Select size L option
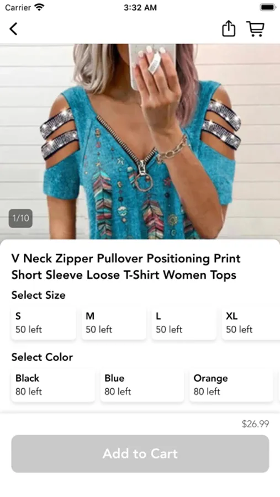This screenshot has width=280, height=497. [x=184, y=322]
